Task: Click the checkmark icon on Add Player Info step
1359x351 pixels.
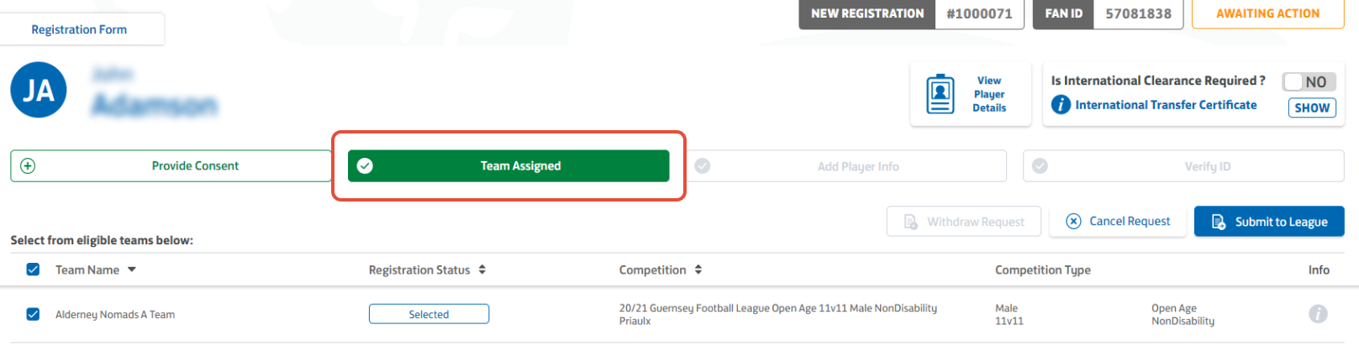Action: [x=703, y=166]
